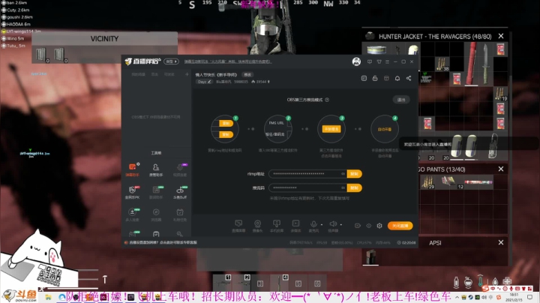Screen dimensions: 540x303
Task: Open the status bar notice about dropped frames
Action: pyautogui.click(x=160, y=242)
